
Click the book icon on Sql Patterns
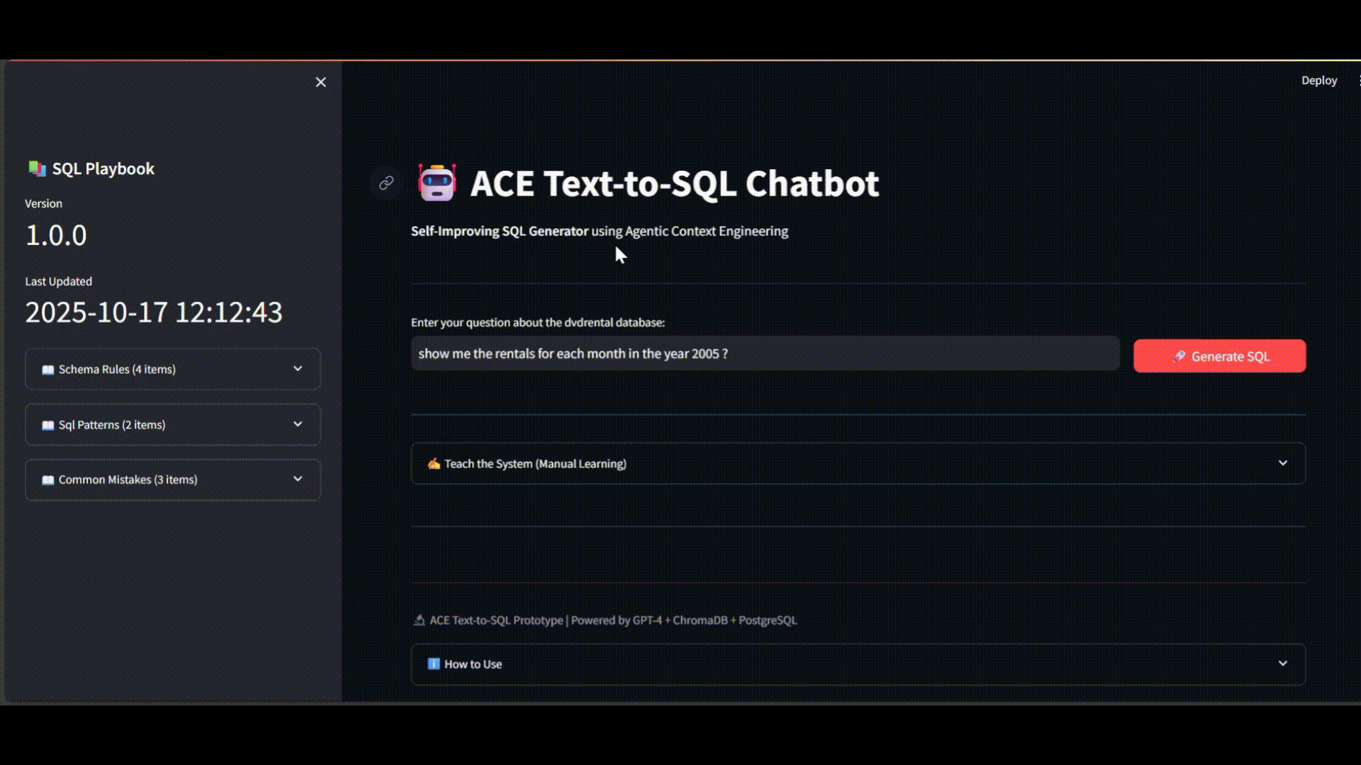tap(47, 425)
